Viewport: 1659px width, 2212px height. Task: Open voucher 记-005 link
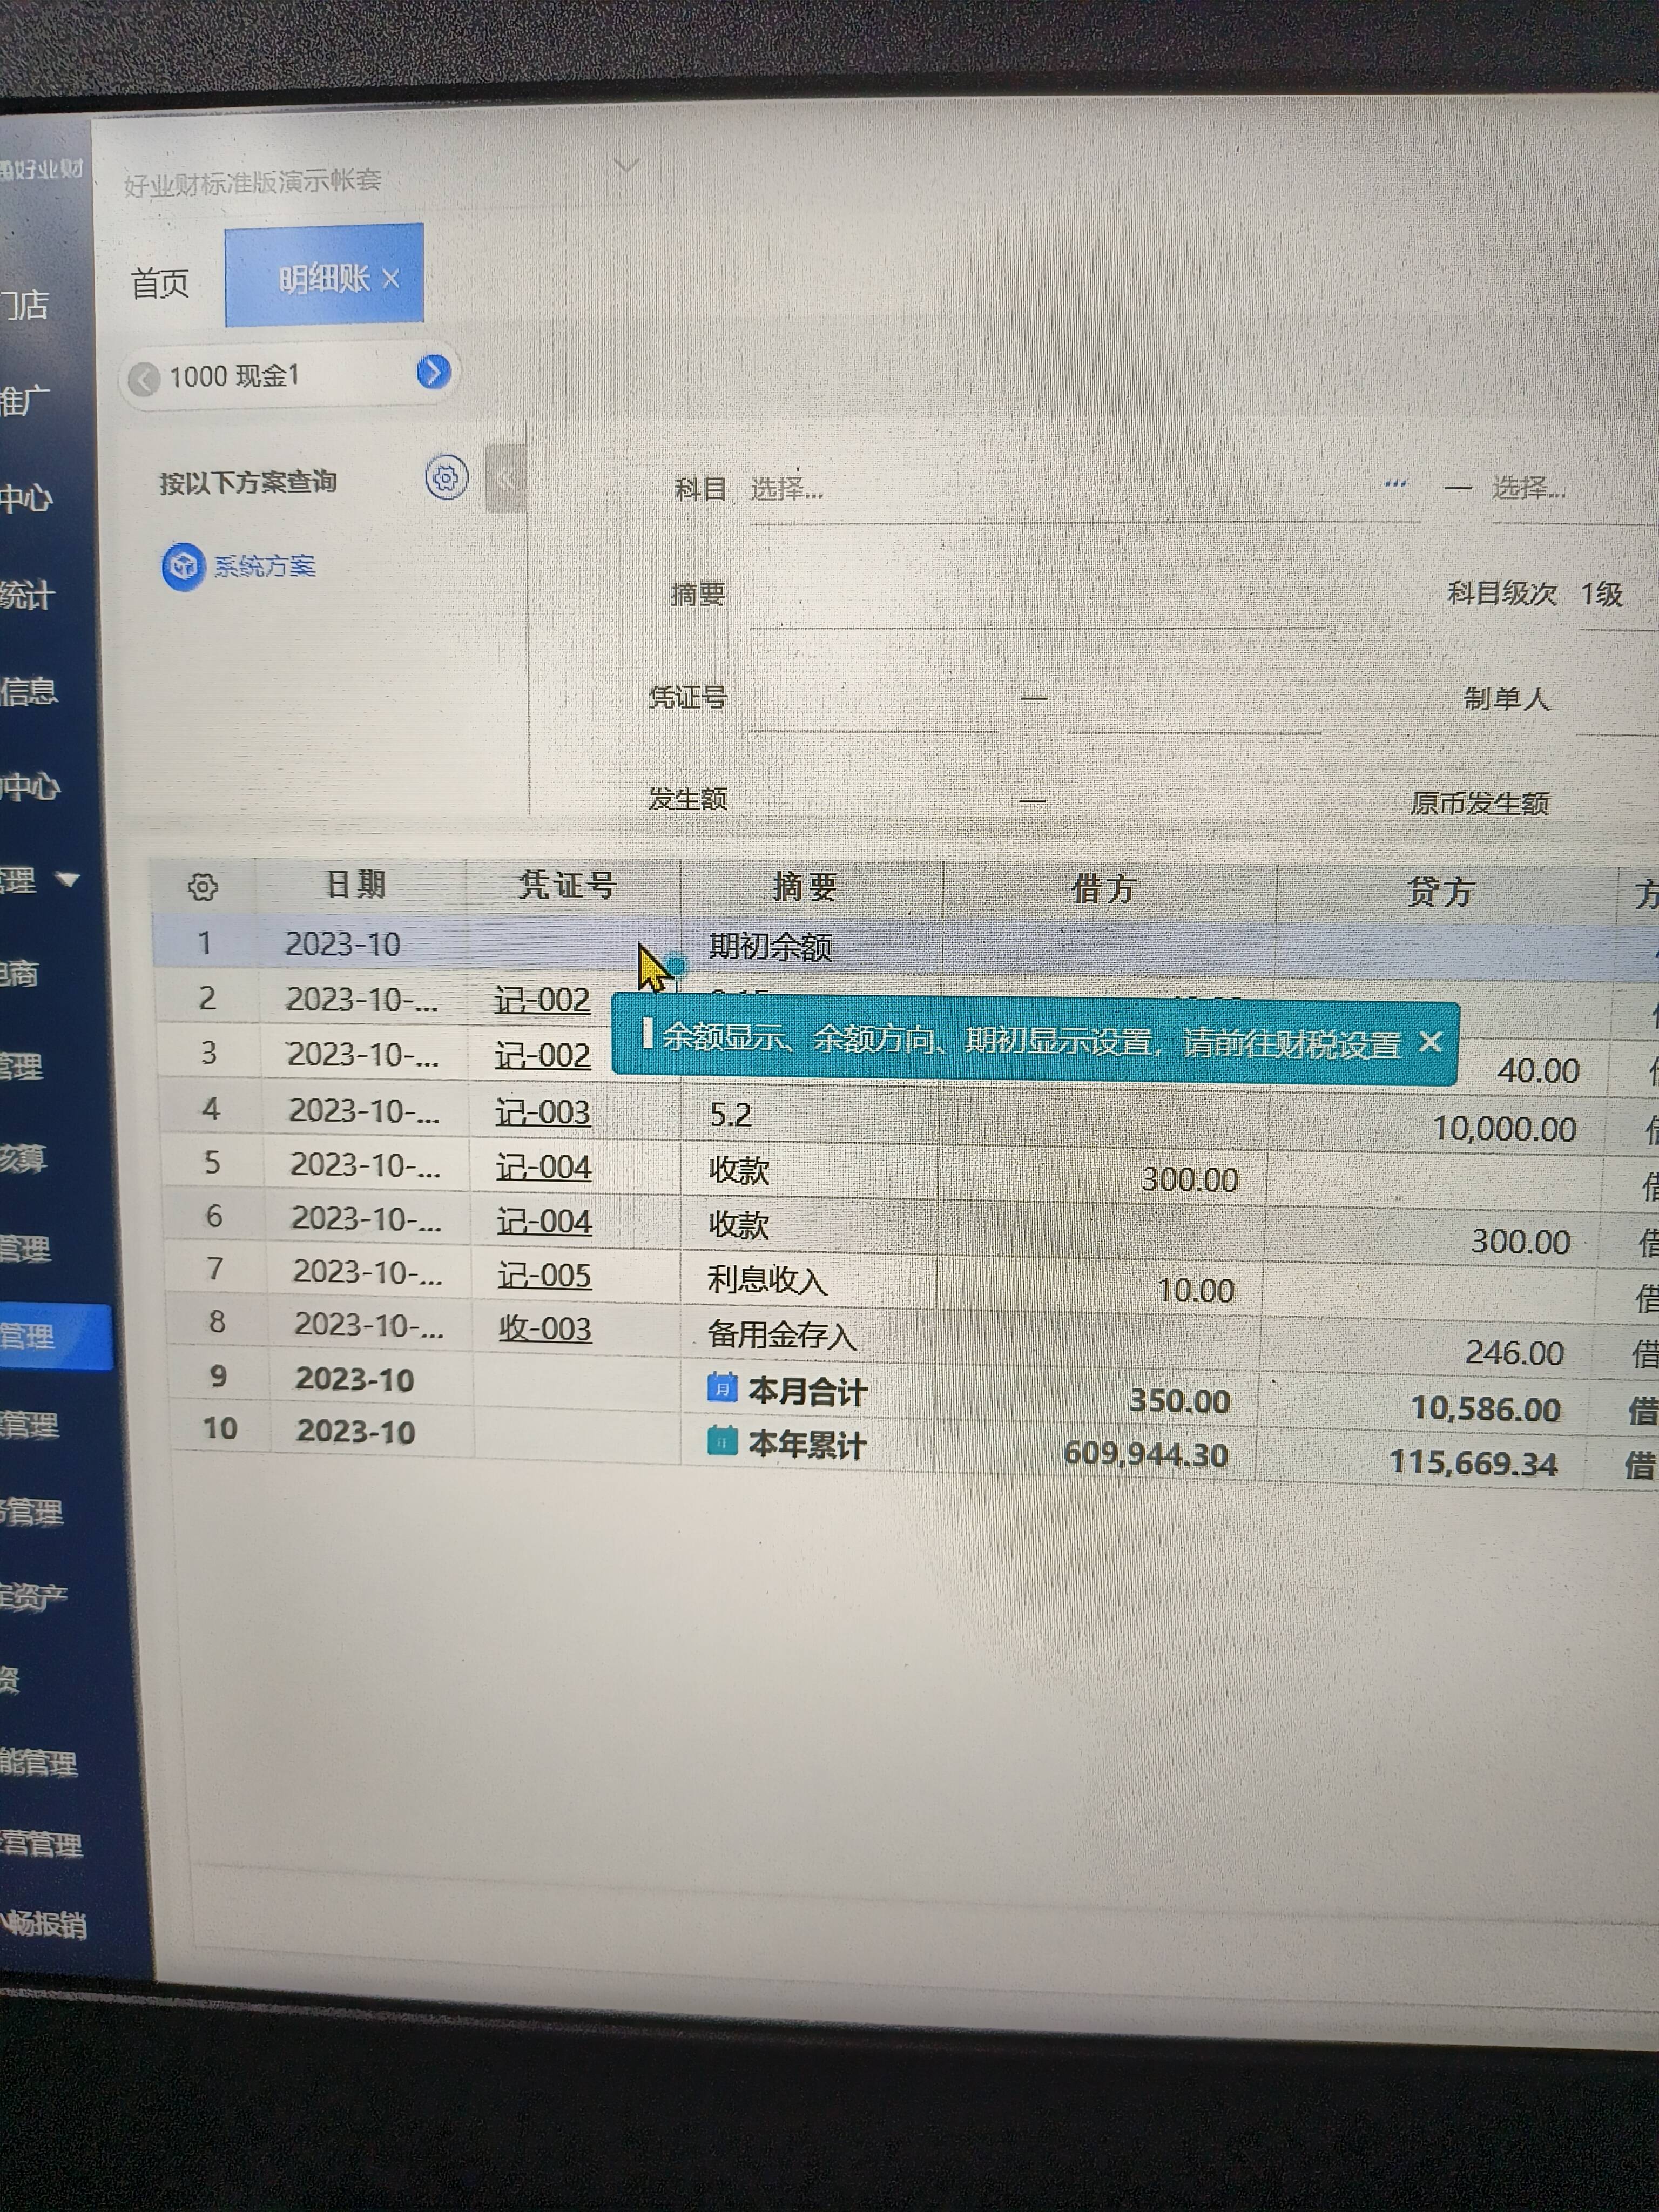(x=545, y=1275)
